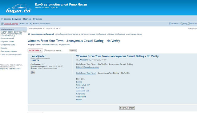The image size is (197, 113).
Task: Click the Быстрый ответ button
Action: point(127,108)
